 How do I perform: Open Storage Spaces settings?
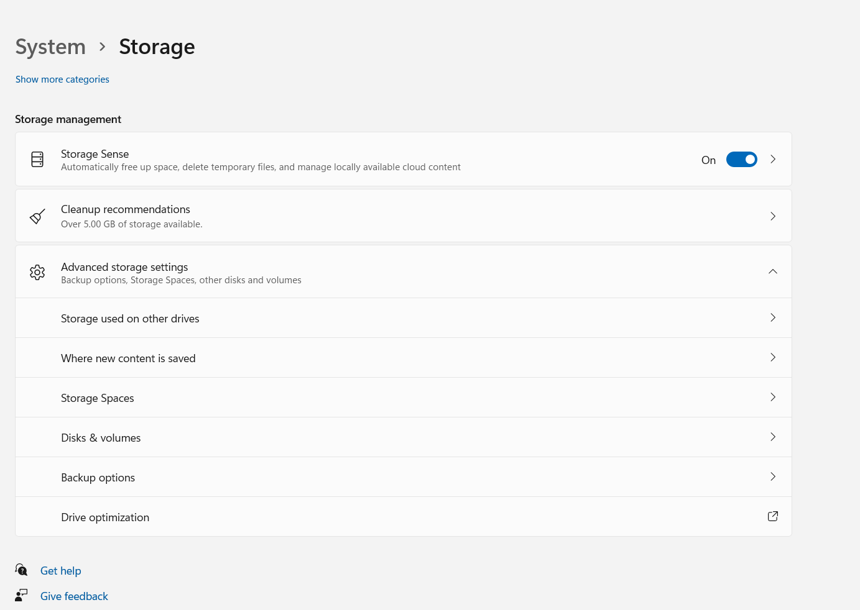pyautogui.click(x=98, y=398)
